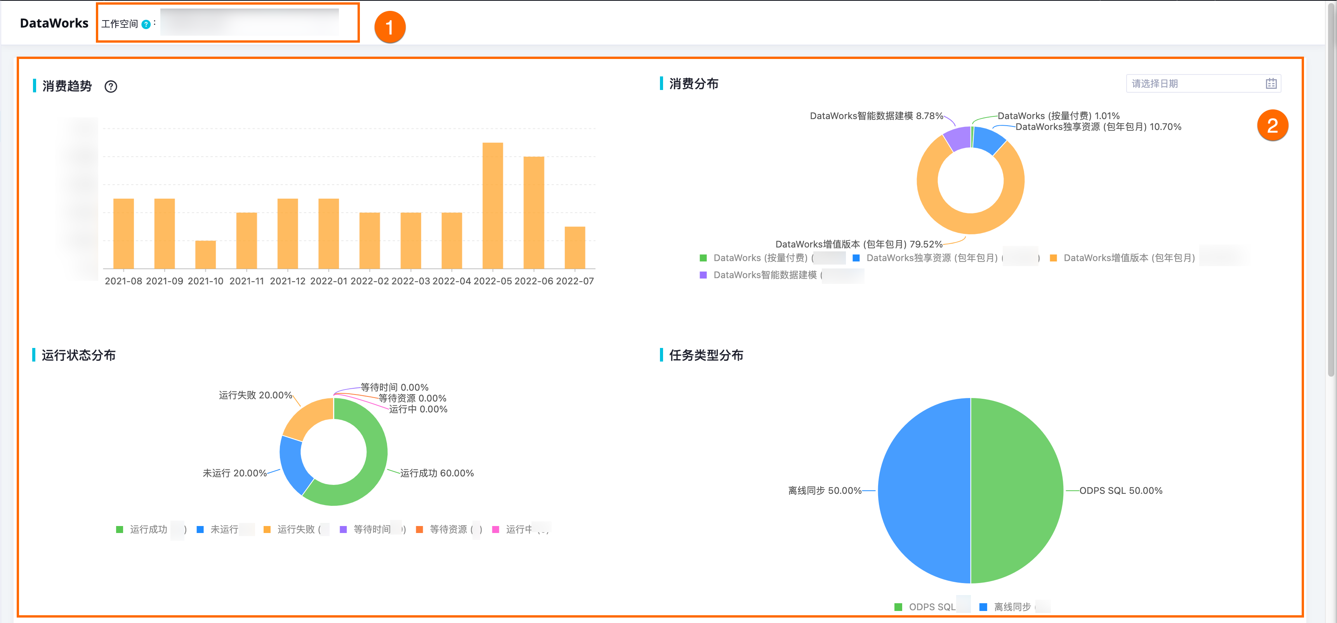Open the blurred 工作空间 workspace selector
The height and width of the screenshot is (623, 1337).
coord(250,22)
